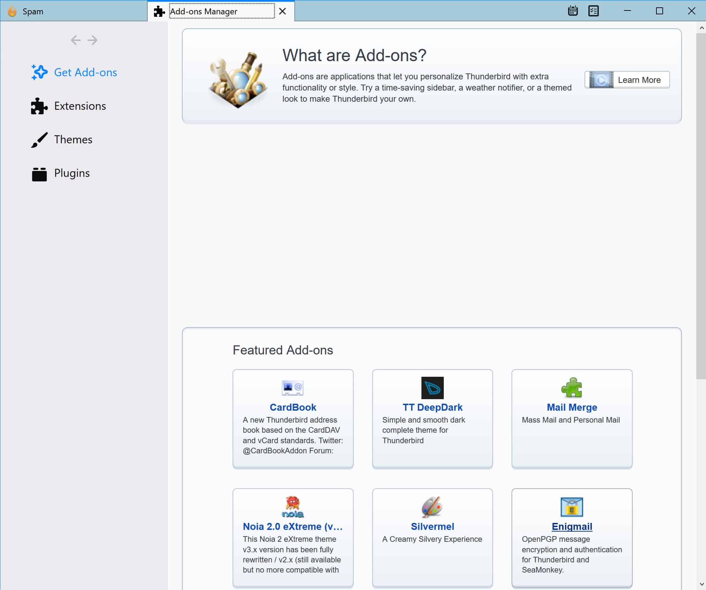The width and height of the screenshot is (706, 590).
Task: Click the Noia 2.0 eXtreme icon
Action: coord(293,507)
